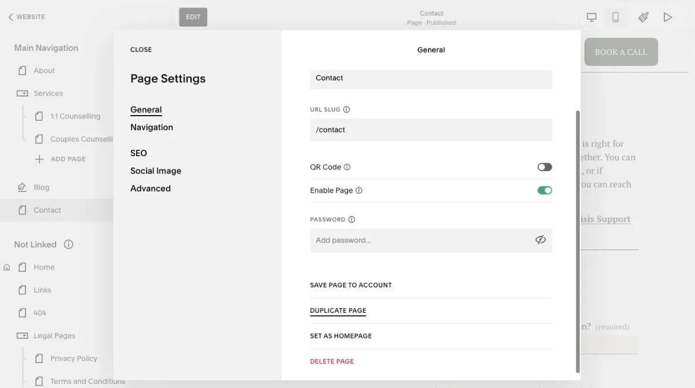The image size is (695, 388).
Task: Click the EDIT button
Action: 193,17
